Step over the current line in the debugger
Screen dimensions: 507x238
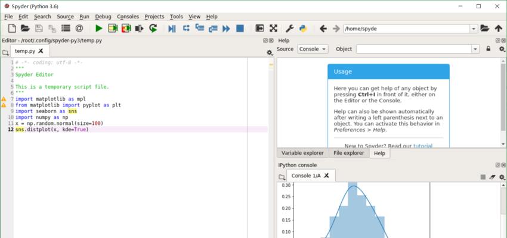[186, 28]
